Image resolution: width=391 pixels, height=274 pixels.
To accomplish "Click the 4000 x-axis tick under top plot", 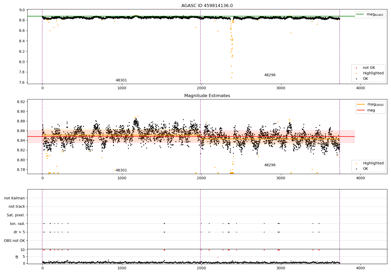I will (361, 88).
